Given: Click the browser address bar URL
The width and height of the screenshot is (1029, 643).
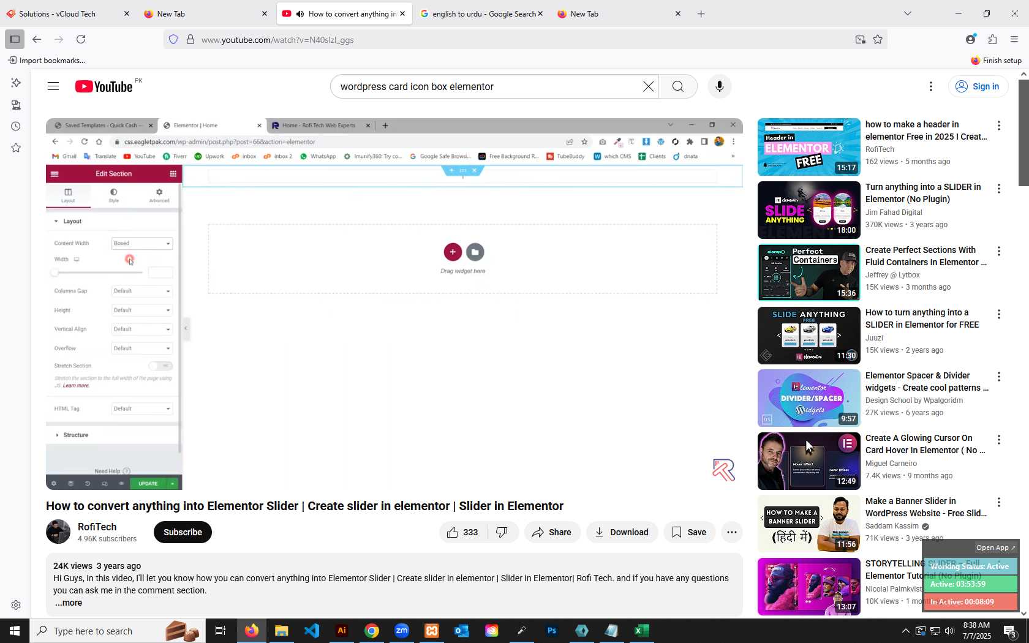Looking at the screenshot, I should click(x=277, y=40).
